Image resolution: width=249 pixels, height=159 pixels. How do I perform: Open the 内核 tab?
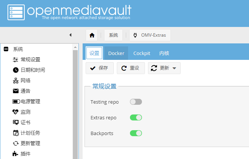164,53
